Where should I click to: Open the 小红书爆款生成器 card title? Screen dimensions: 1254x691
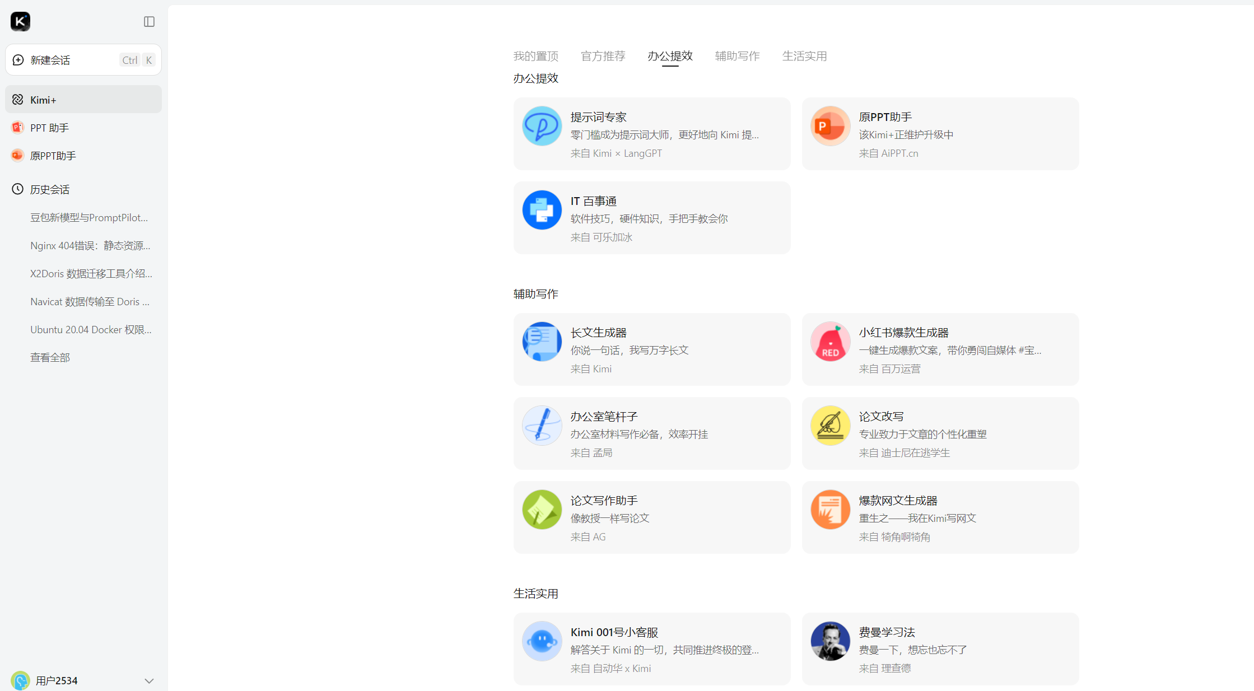coord(903,333)
